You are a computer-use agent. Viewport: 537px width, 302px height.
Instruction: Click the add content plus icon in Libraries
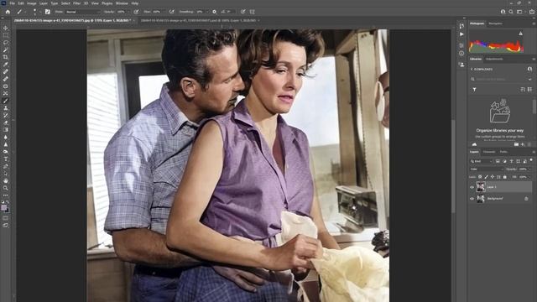[523, 144]
